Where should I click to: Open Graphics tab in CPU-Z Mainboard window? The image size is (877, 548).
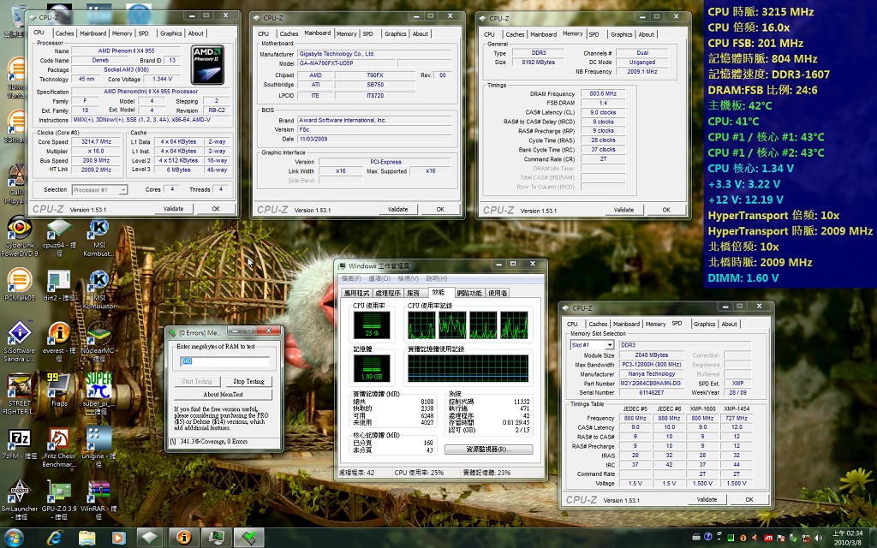click(396, 33)
